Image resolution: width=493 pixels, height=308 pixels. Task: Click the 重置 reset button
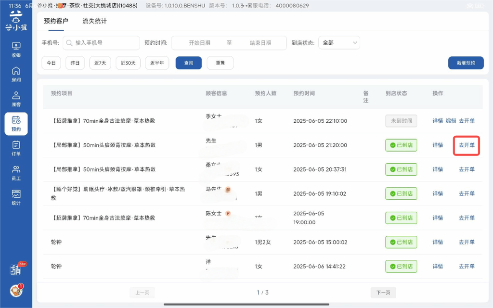pos(220,63)
